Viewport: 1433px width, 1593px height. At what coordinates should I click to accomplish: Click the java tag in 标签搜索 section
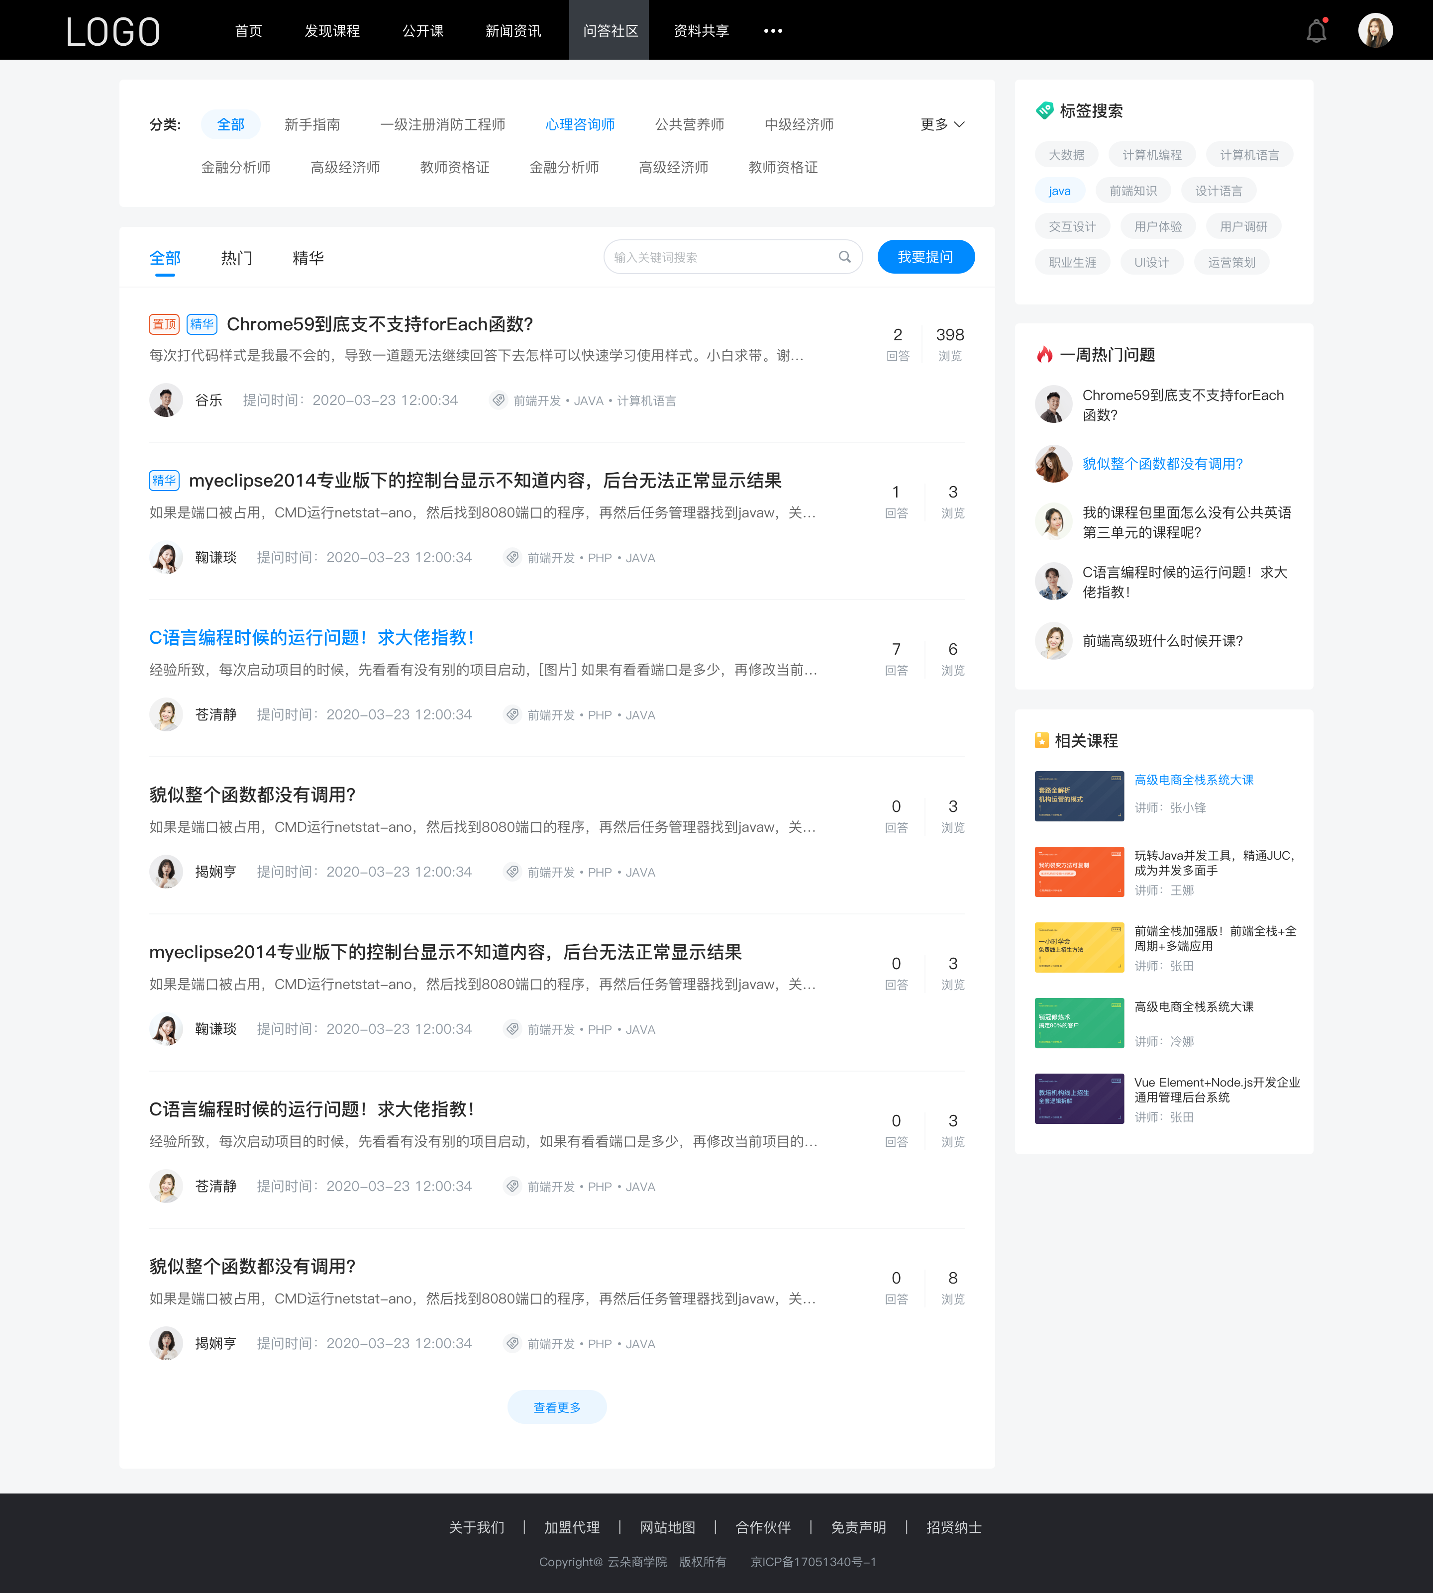(x=1058, y=190)
